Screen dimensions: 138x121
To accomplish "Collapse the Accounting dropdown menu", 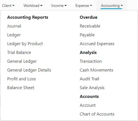I will click(x=112, y=5).
